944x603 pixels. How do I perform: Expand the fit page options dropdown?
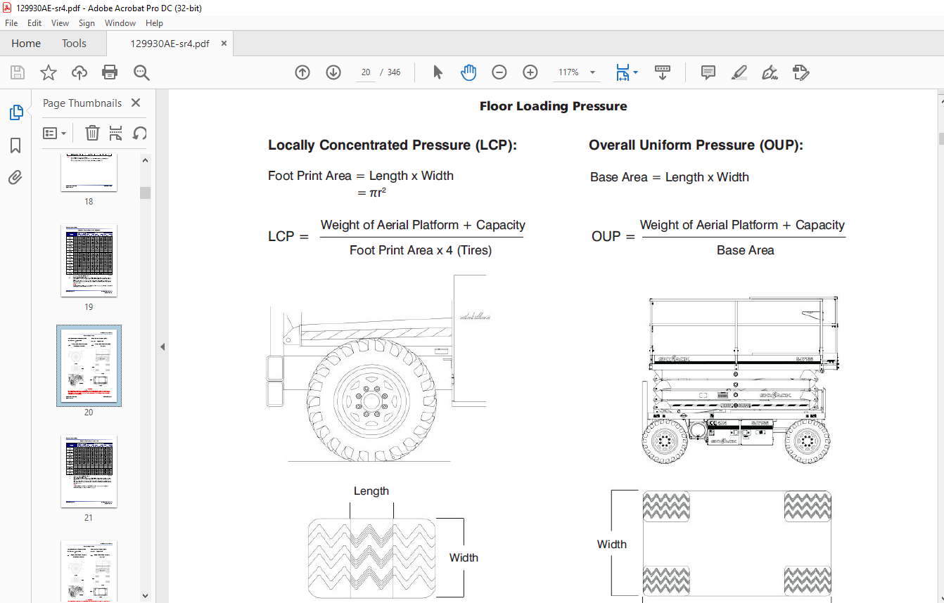pos(635,72)
